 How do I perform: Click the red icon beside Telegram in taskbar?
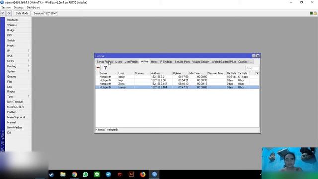pyautogui.click(x=120, y=174)
